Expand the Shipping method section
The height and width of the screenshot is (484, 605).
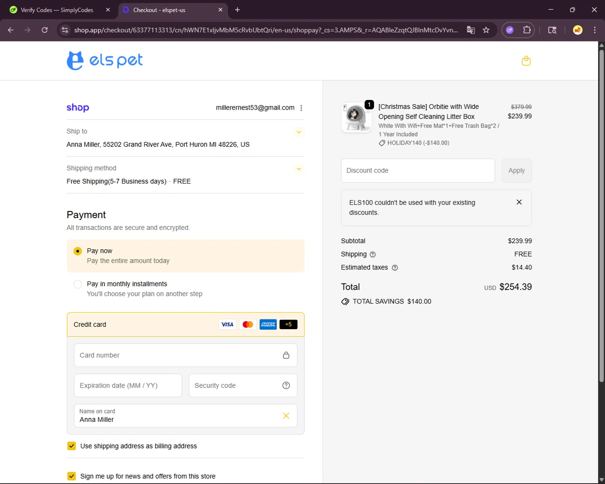[299, 169]
